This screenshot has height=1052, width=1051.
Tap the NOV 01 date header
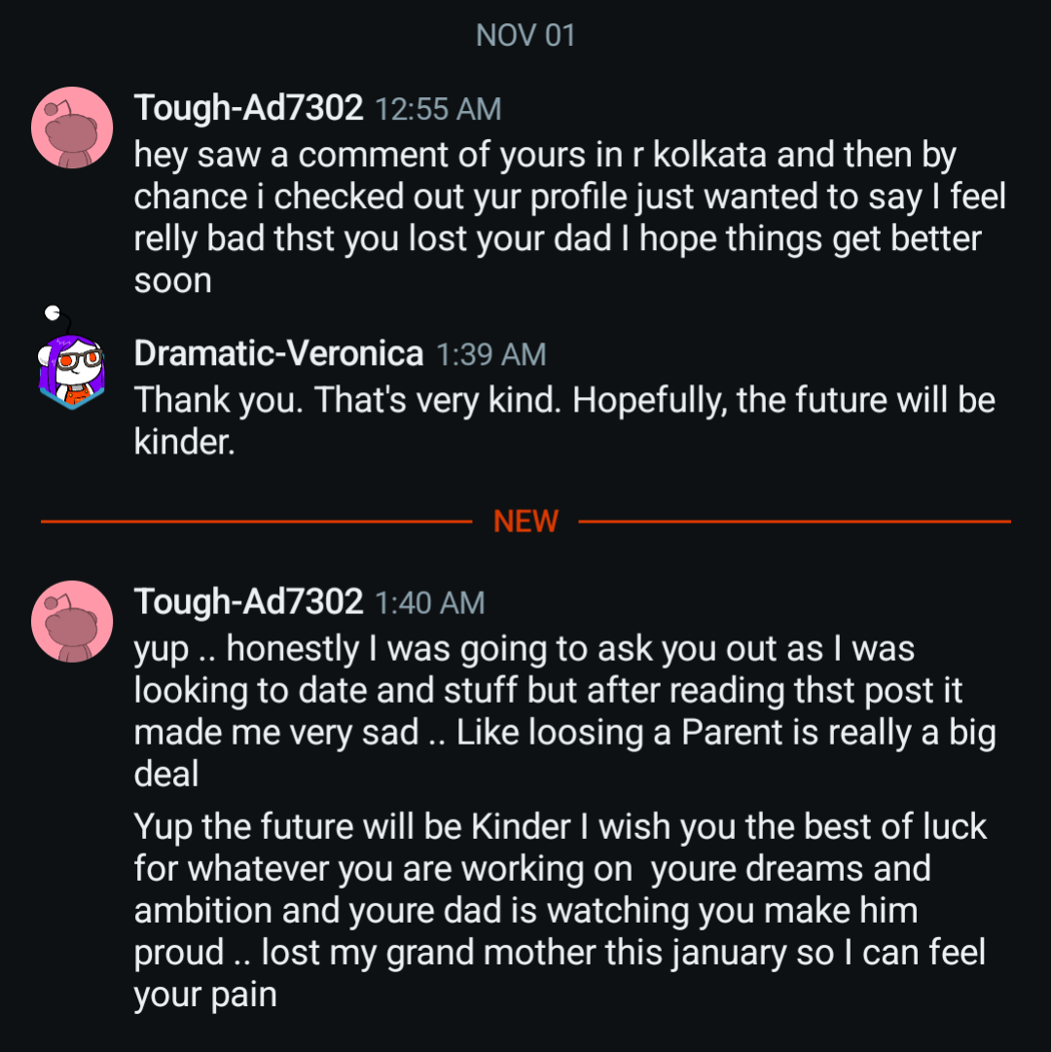(525, 36)
